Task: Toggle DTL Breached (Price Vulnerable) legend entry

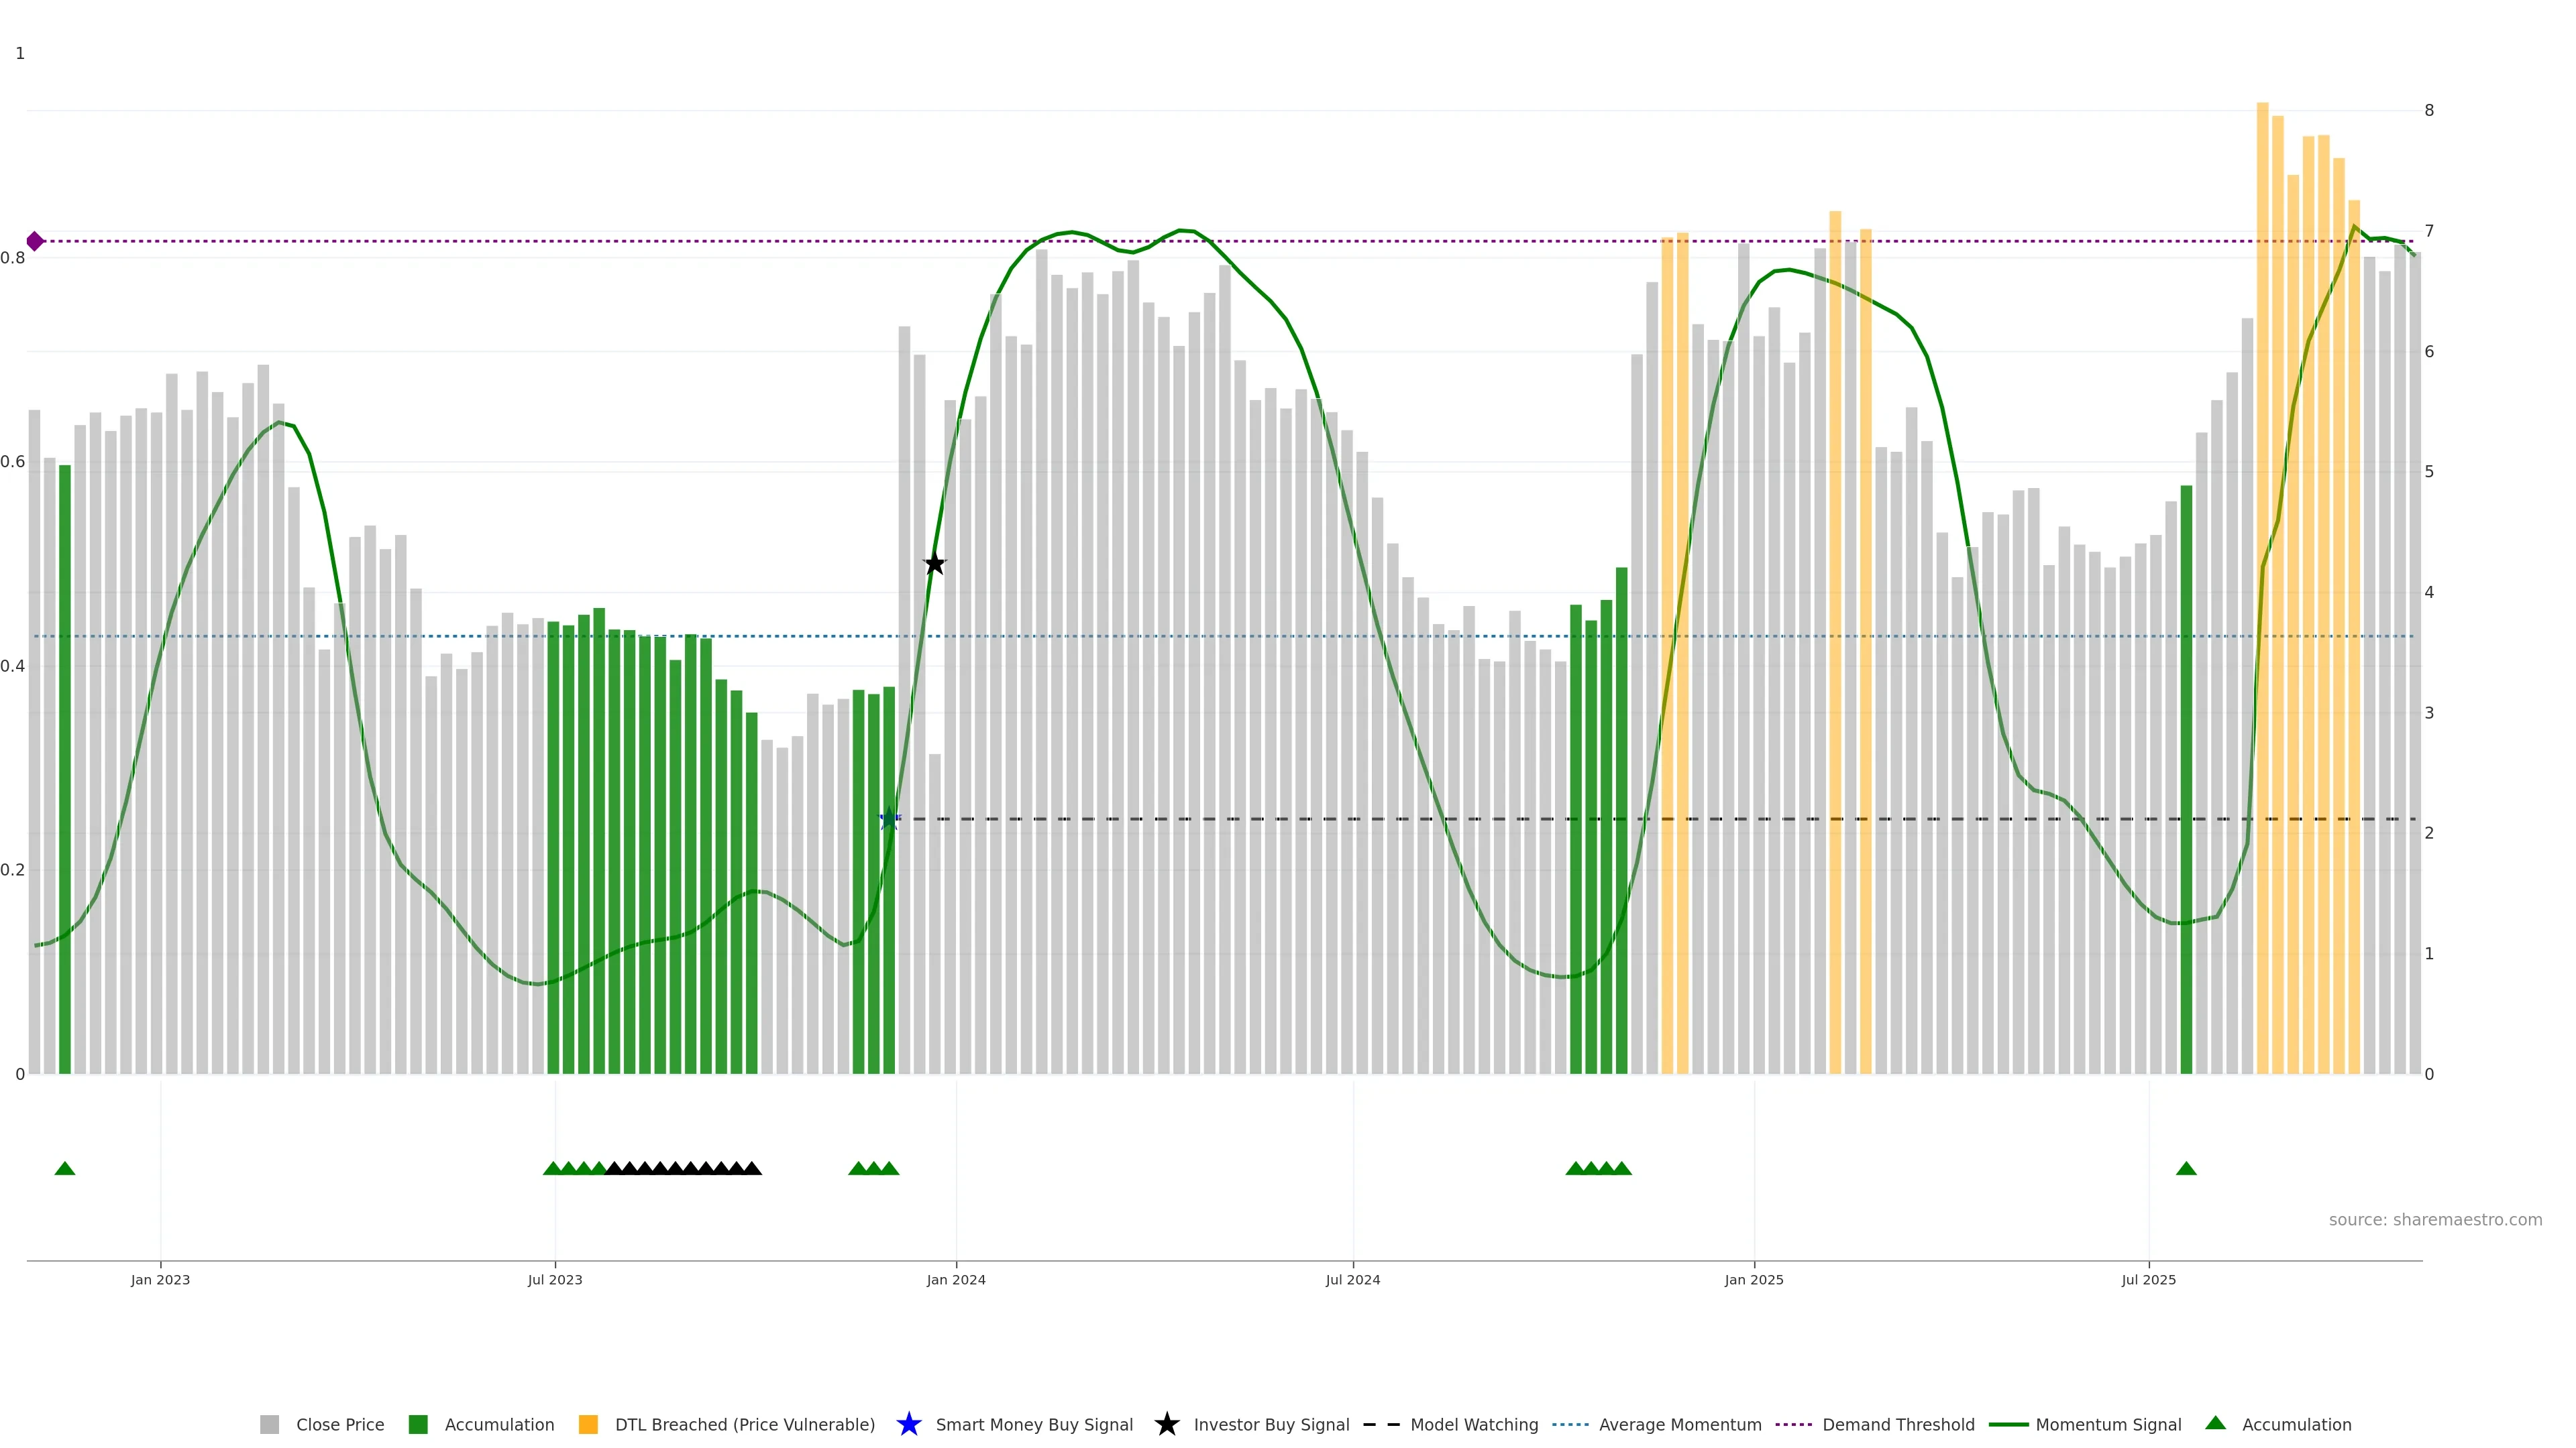Action: point(744,1424)
